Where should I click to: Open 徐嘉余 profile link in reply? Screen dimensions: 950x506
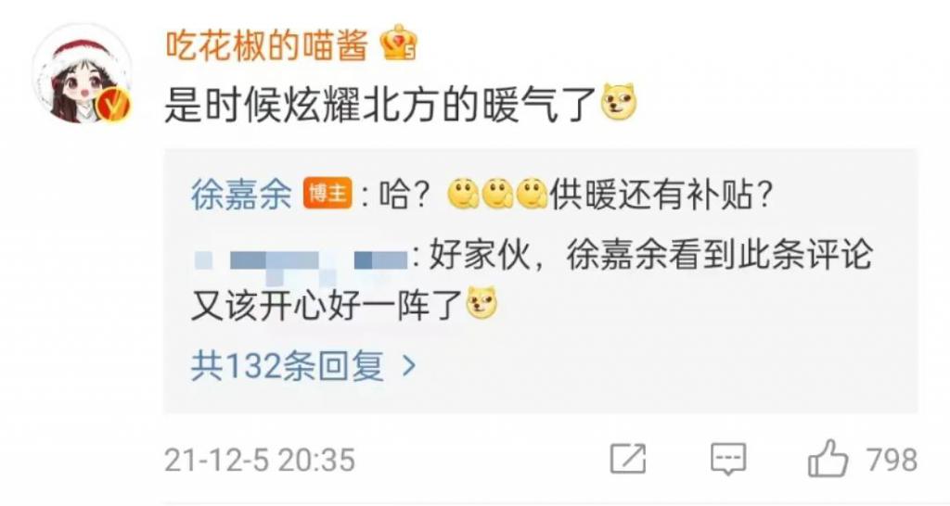tap(241, 196)
